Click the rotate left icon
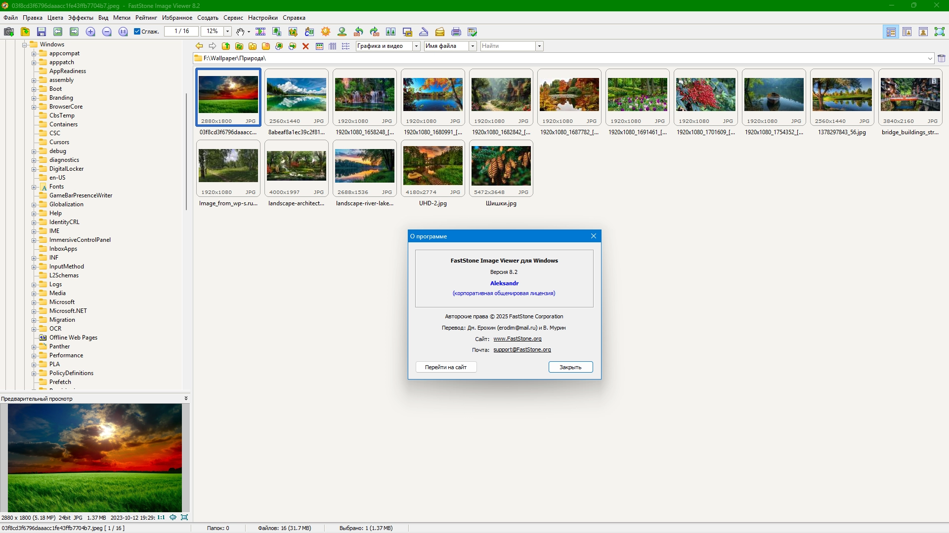Screen dimensions: 949x533 click(x=359, y=32)
